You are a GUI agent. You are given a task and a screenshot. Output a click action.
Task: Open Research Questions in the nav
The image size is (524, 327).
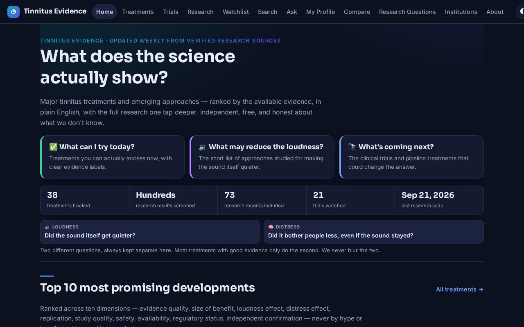click(407, 12)
